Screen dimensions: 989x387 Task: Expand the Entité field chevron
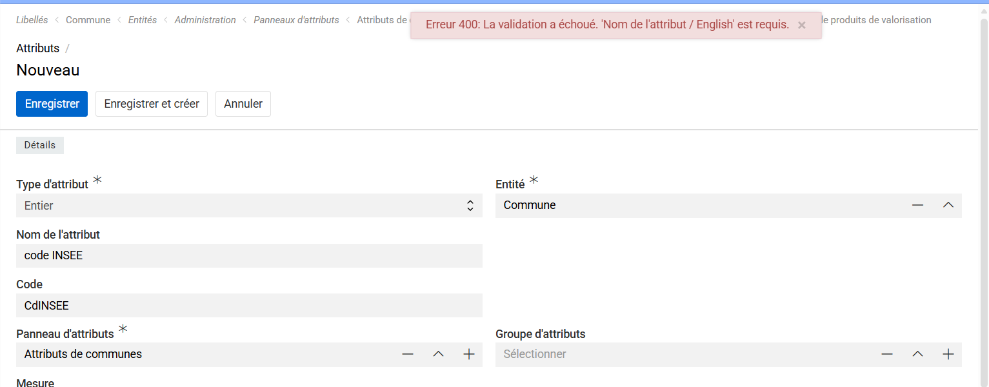948,205
